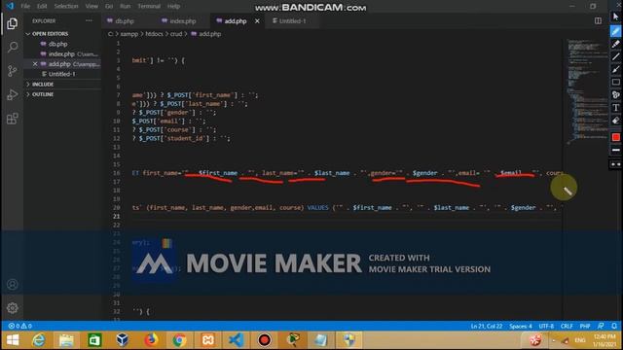
Task: Change line ending via CRLF status item
Action: pos(567,326)
